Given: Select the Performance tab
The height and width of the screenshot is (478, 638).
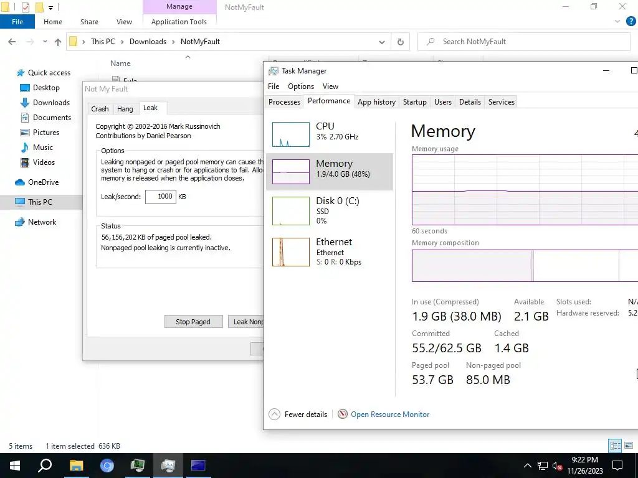Looking at the screenshot, I should 329,101.
